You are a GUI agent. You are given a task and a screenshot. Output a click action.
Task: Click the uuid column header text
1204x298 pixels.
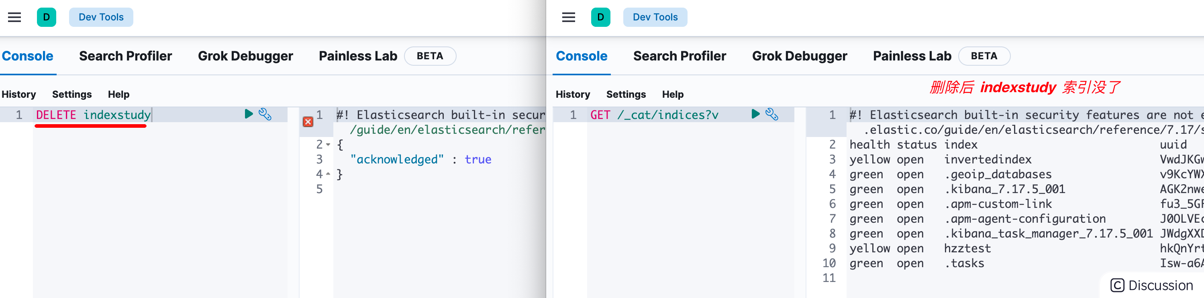[1173, 145]
